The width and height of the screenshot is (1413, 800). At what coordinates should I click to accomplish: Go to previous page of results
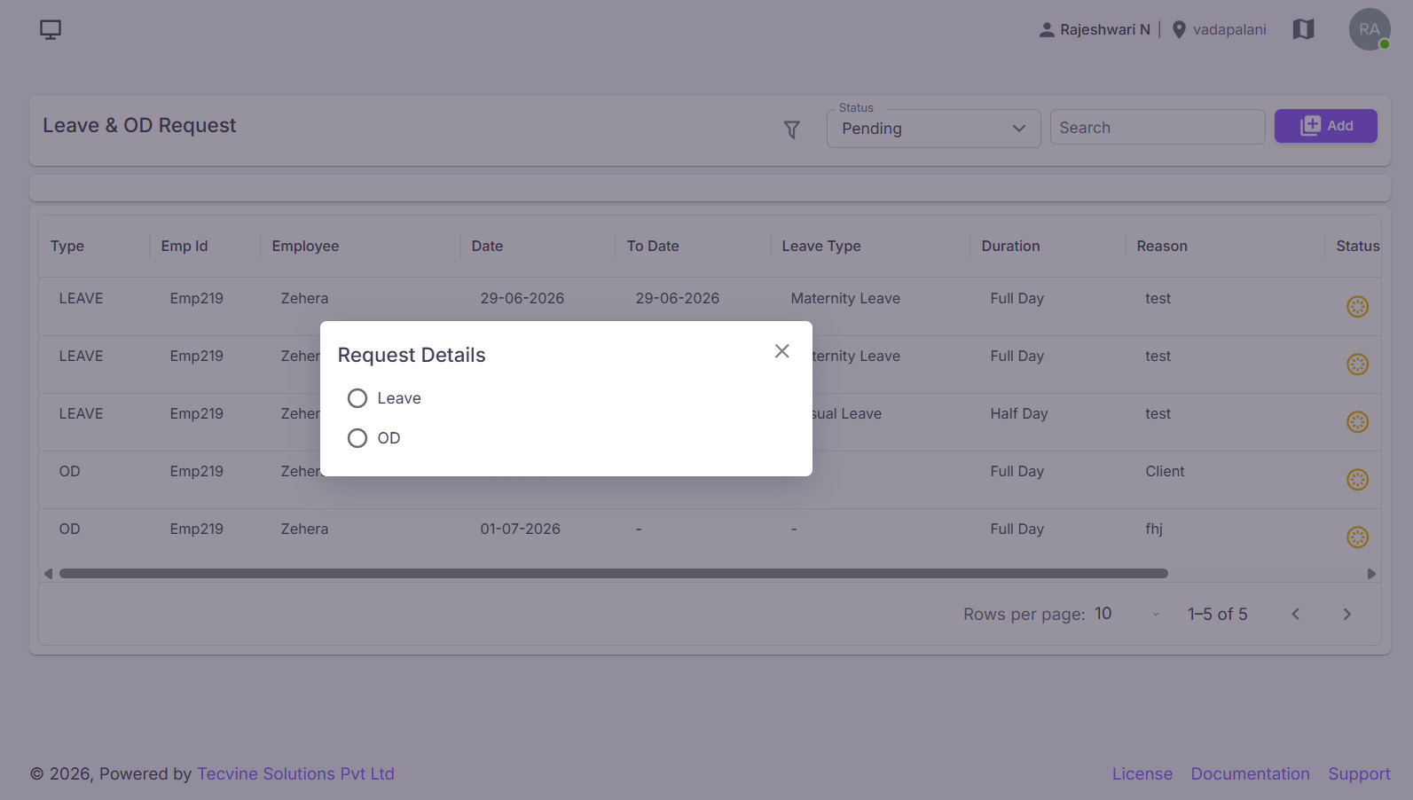click(1295, 614)
